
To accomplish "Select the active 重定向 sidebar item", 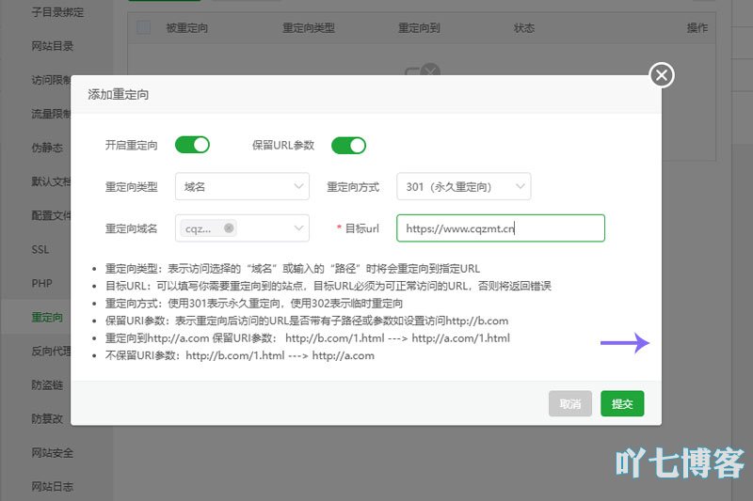I will pos(47,318).
